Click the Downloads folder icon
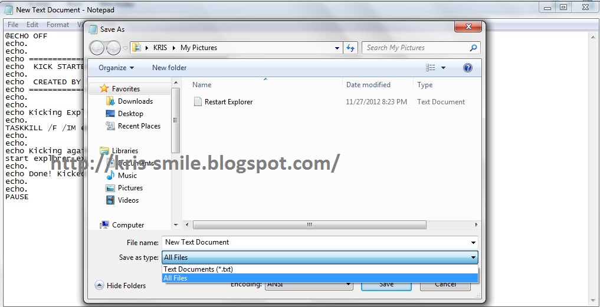Viewport: 600px width, 307px height. point(110,101)
